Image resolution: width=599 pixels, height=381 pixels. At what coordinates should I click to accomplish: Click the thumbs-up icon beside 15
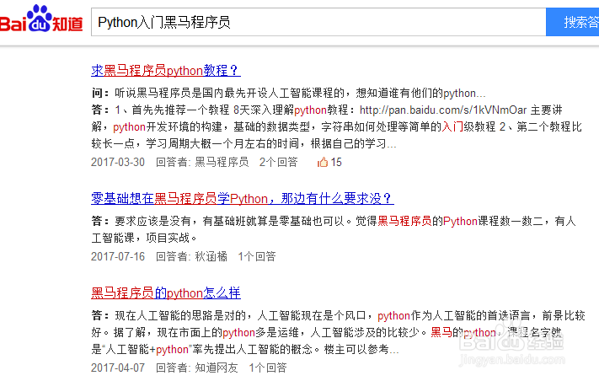(x=323, y=162)
